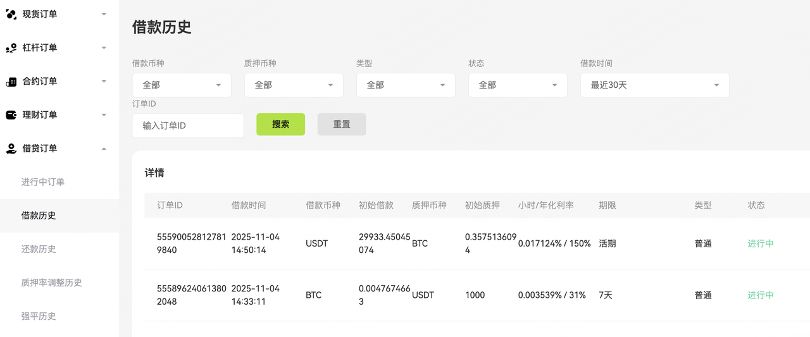
Task: Expand the 杠杆订单 menu arrow
Action: tap(104, 47)
